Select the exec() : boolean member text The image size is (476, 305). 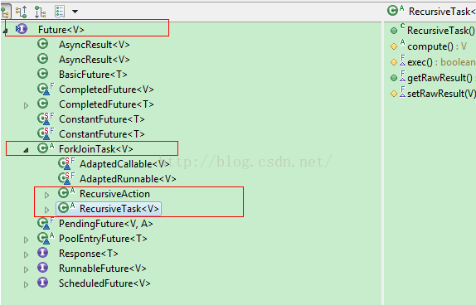[x=441, y=62]
